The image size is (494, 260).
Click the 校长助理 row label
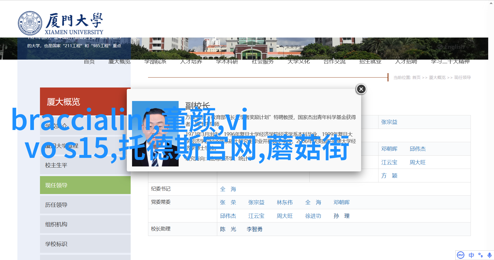(161, 229)
